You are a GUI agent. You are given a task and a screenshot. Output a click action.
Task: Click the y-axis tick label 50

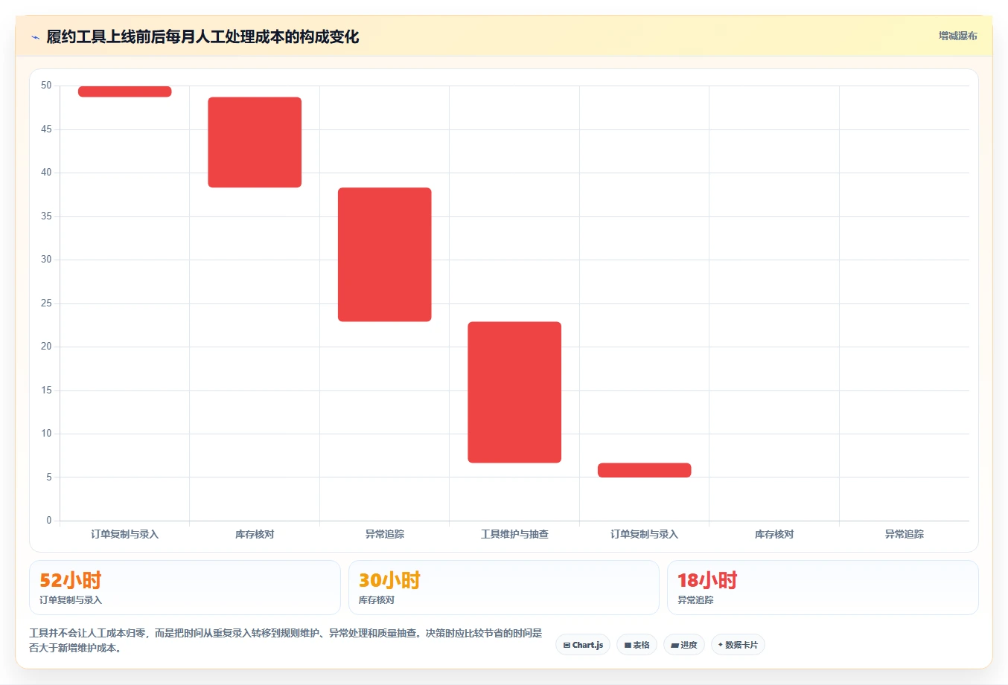point(46,86)
